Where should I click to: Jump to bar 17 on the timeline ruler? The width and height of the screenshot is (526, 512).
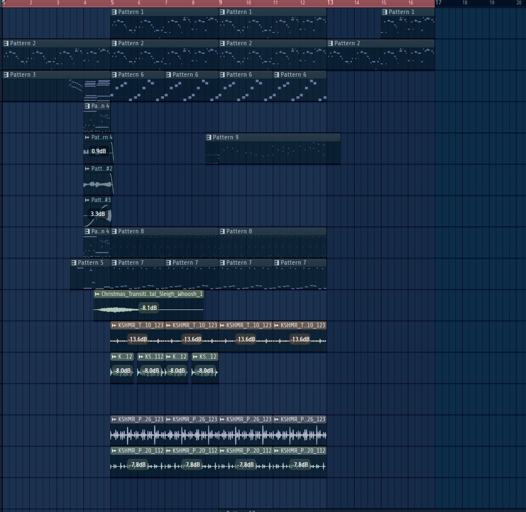[x=438, y=3]
